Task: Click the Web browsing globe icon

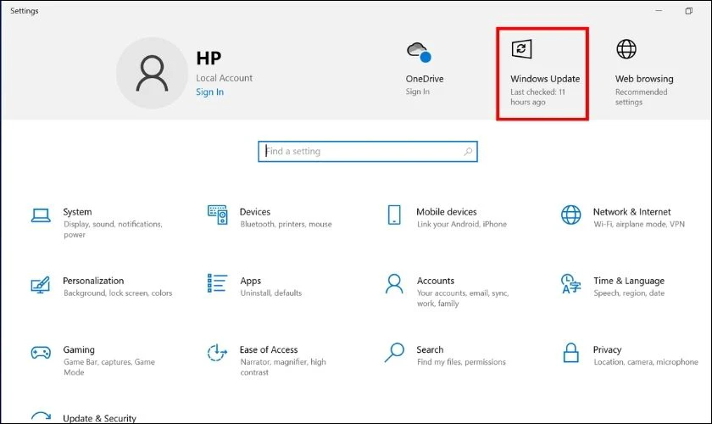Action: coord(626,49)
